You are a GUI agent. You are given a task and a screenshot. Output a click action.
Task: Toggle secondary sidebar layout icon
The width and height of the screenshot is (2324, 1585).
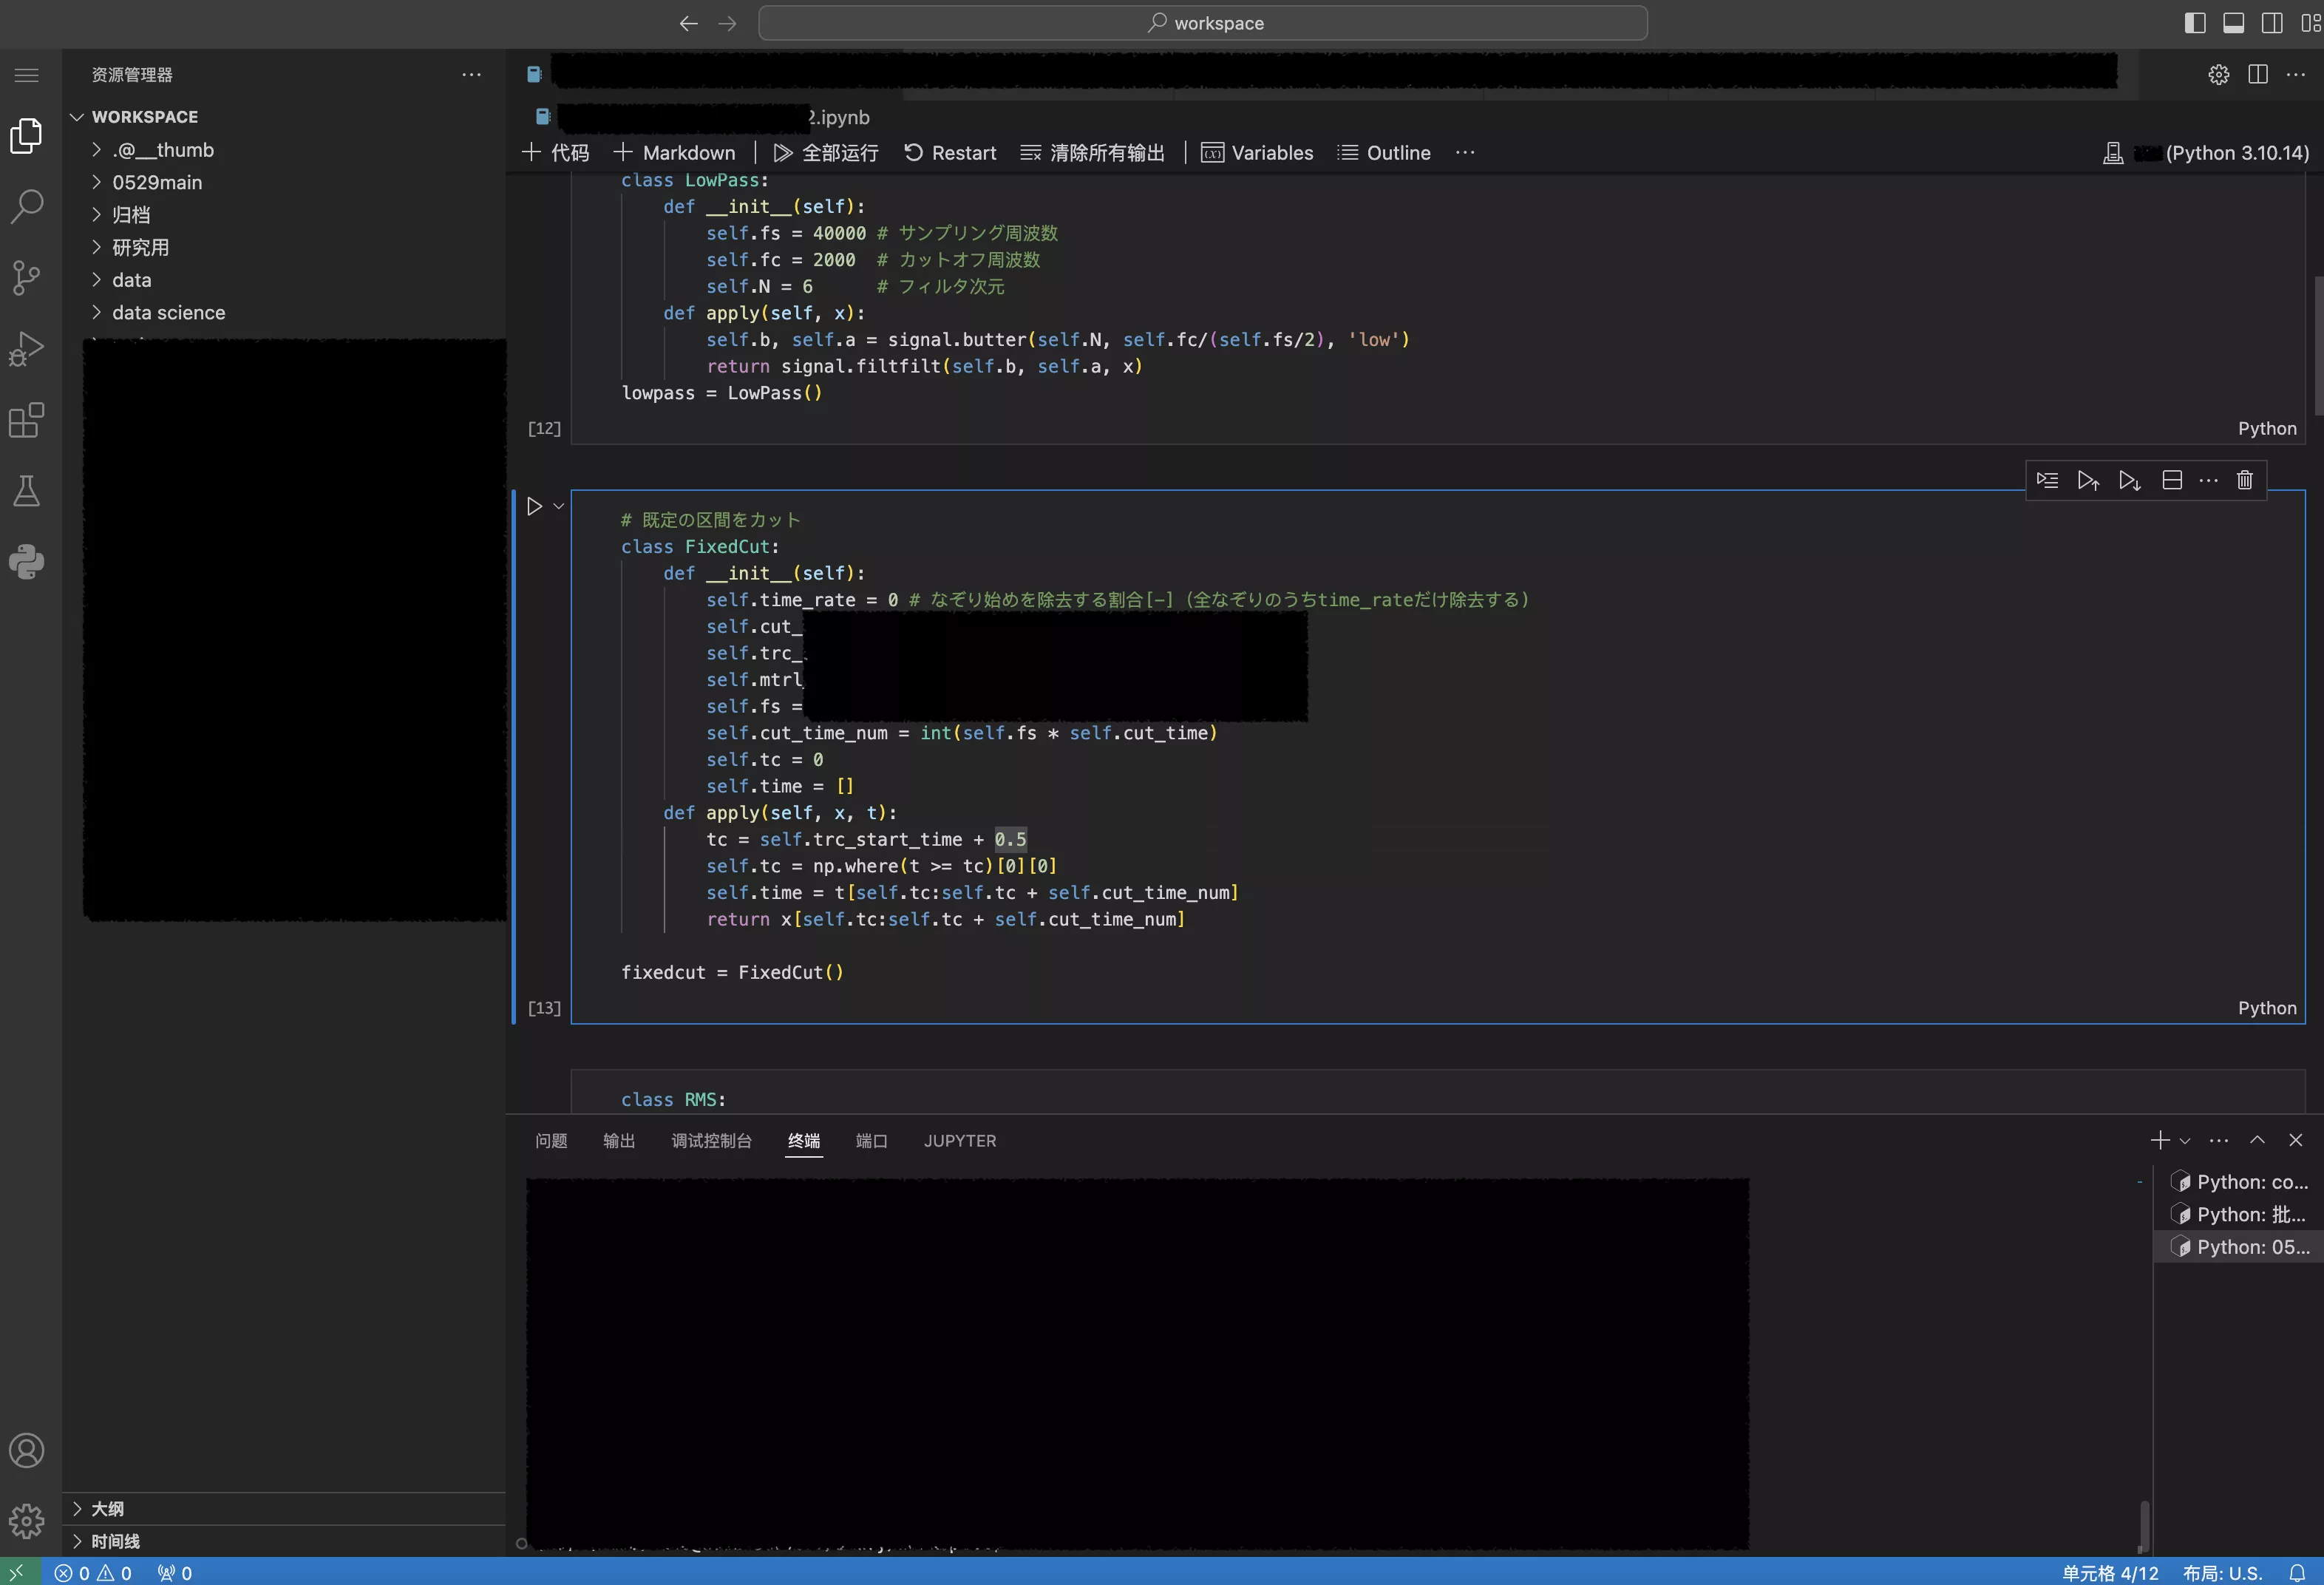click(x=2272, y=23)
